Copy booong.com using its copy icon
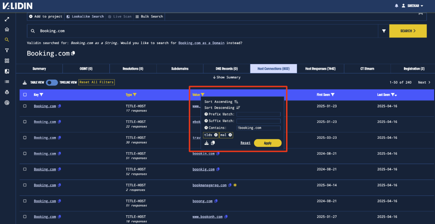The width and height of the screenshot is (435, 224). (216, 201)
